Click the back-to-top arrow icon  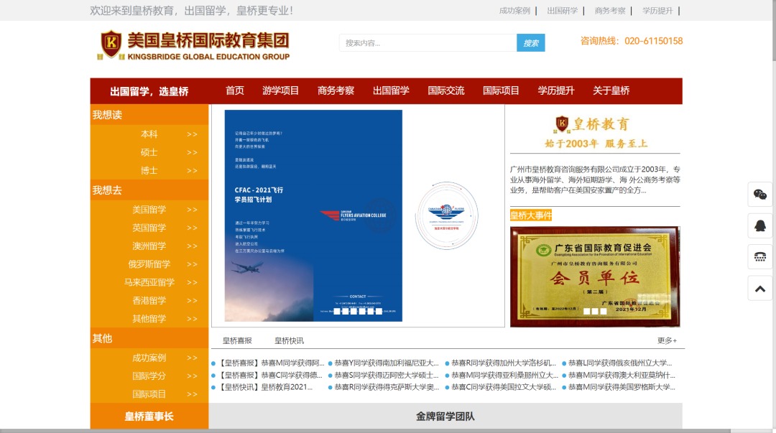(x=759, y=289)
